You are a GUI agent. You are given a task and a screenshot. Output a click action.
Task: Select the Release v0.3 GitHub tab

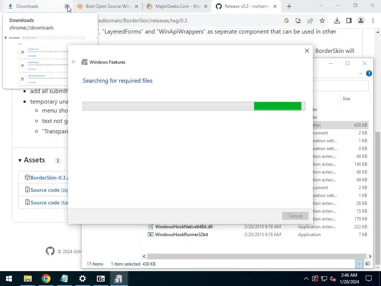tap(246, 7)
